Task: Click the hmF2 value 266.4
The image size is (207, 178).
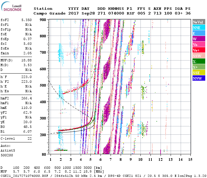Action: coord(26,98)
